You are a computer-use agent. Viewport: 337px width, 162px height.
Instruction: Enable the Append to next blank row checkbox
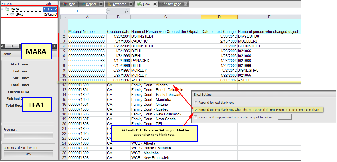pyautogui.click(x=196, y=103)
